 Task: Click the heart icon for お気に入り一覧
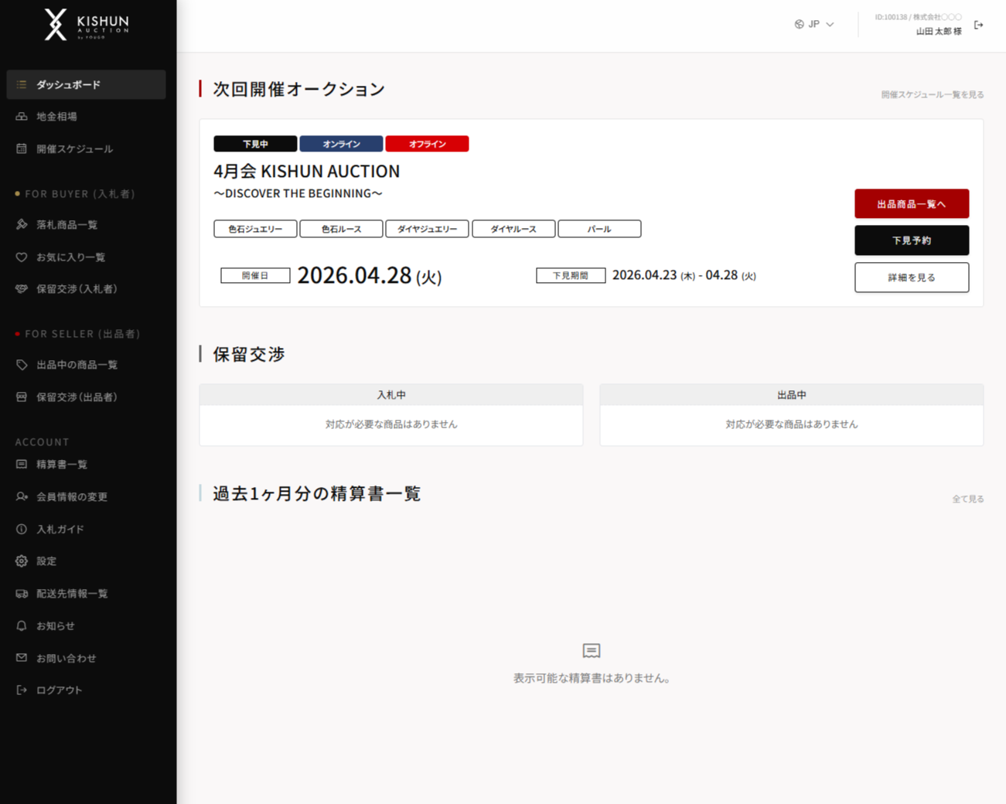[x=22, y=257]
